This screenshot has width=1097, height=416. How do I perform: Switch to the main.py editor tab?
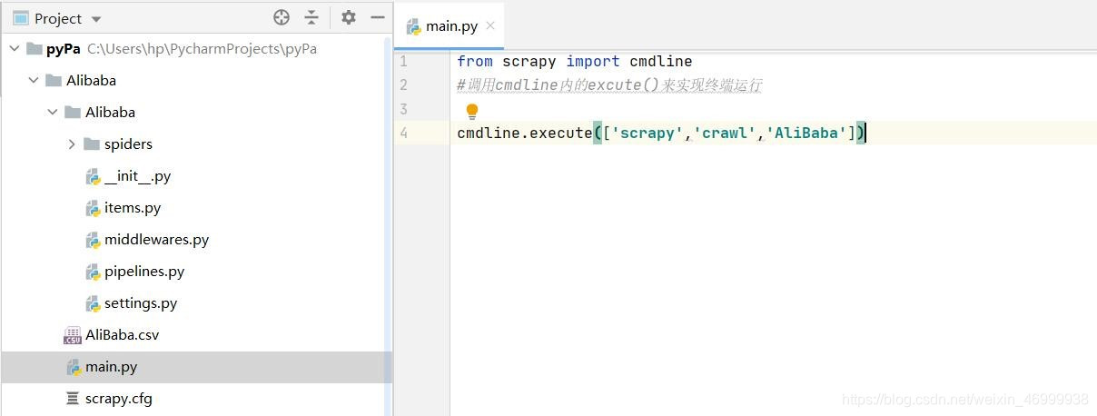click(451, 25)
